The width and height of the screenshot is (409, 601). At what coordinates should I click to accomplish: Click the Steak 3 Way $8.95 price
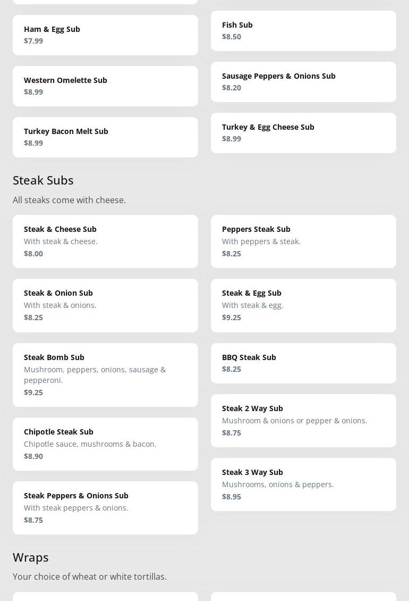click(x=232, y=497)
